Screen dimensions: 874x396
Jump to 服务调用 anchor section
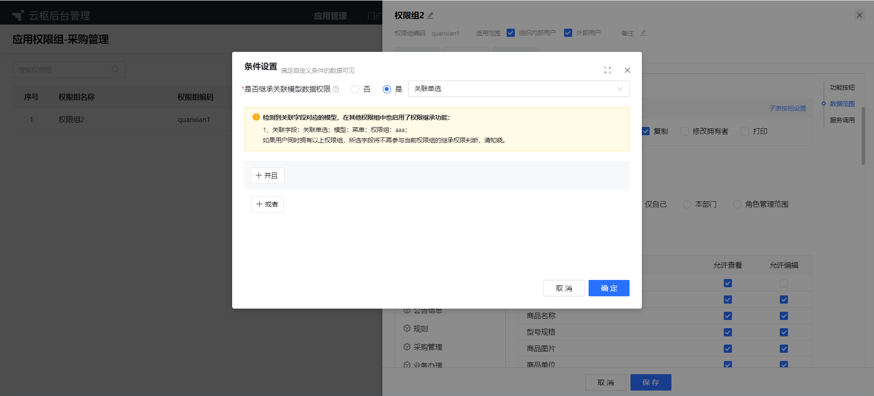point(842,120)
